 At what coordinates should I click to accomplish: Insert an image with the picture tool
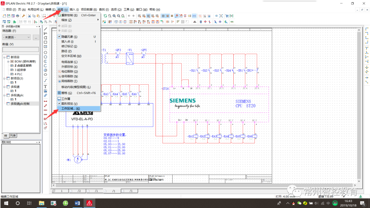point(45,91)
